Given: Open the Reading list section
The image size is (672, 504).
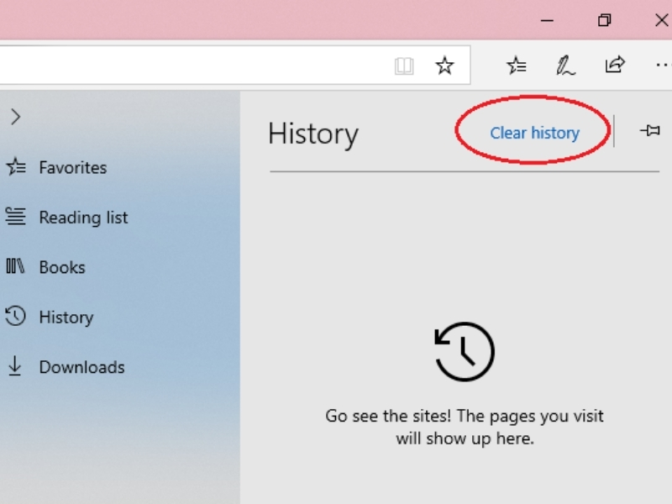Looking at the screenshot, I should coord(66,217).
